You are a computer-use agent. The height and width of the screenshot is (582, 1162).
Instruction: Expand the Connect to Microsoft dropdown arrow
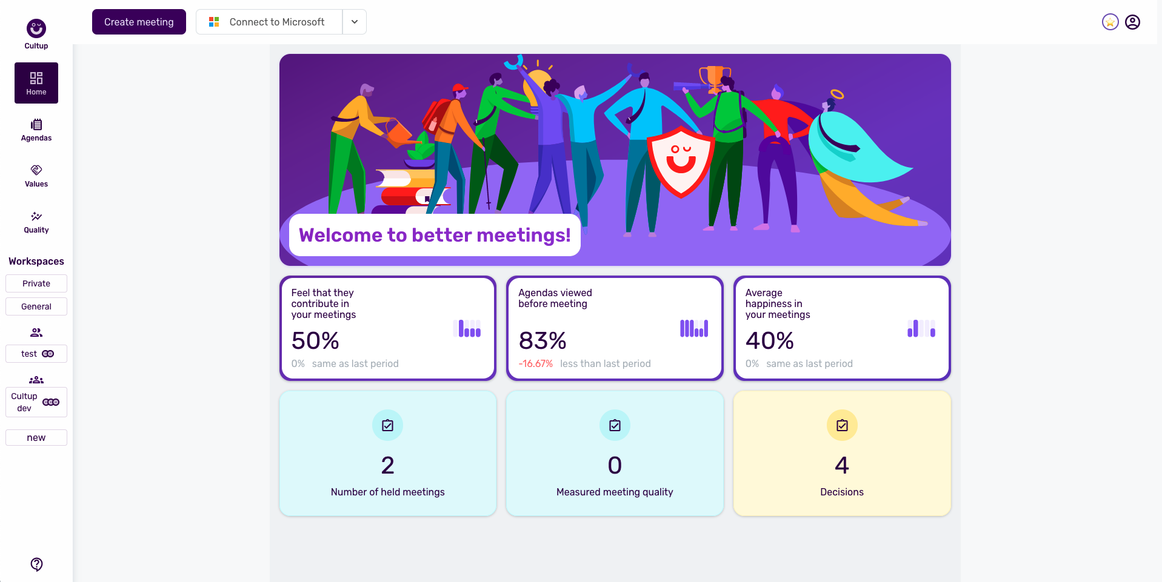pyautogui.click(x=354, y=21)
